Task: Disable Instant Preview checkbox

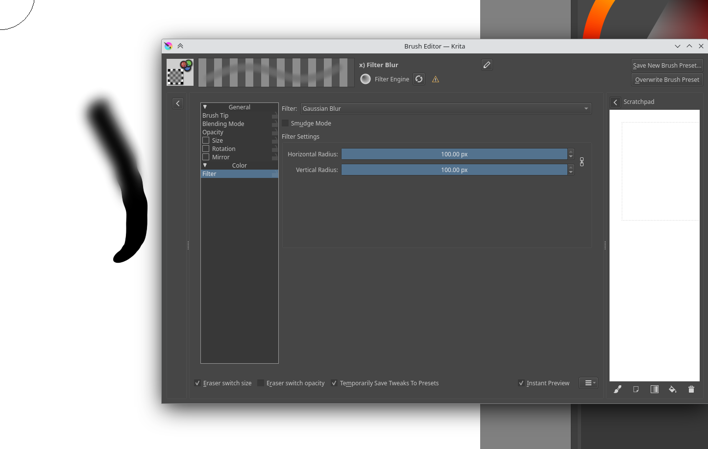Action: click(x=521, y=383)
